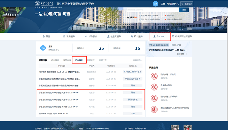Select the 已办事项 sub-tab
The height and width of the screenshot is (130, 228).
coord(79,60)
